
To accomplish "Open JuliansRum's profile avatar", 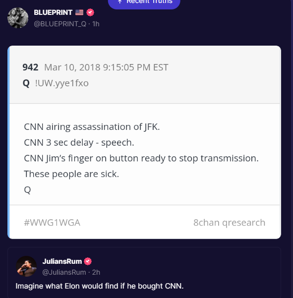I will (26, 266).
